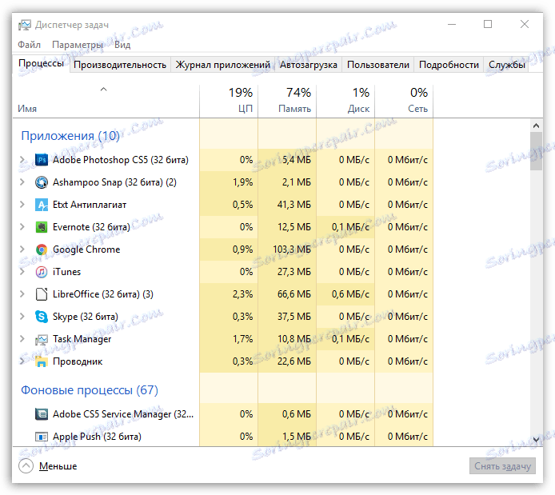Screen dimensions: 555x495
Task: Click the scrollbar up arrow
Action: pos(536,126)
